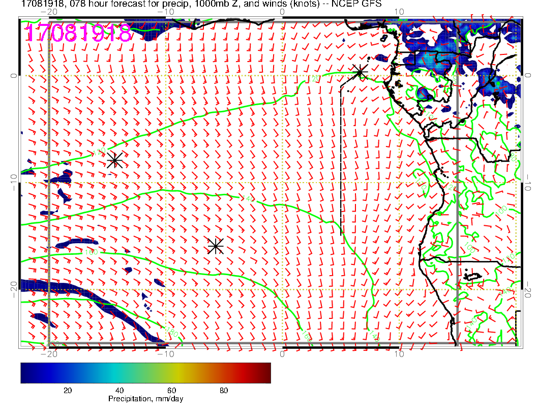The image size is (537, 415).
Task: Click the 10 longitude label on the top axis
Action: 399,11
